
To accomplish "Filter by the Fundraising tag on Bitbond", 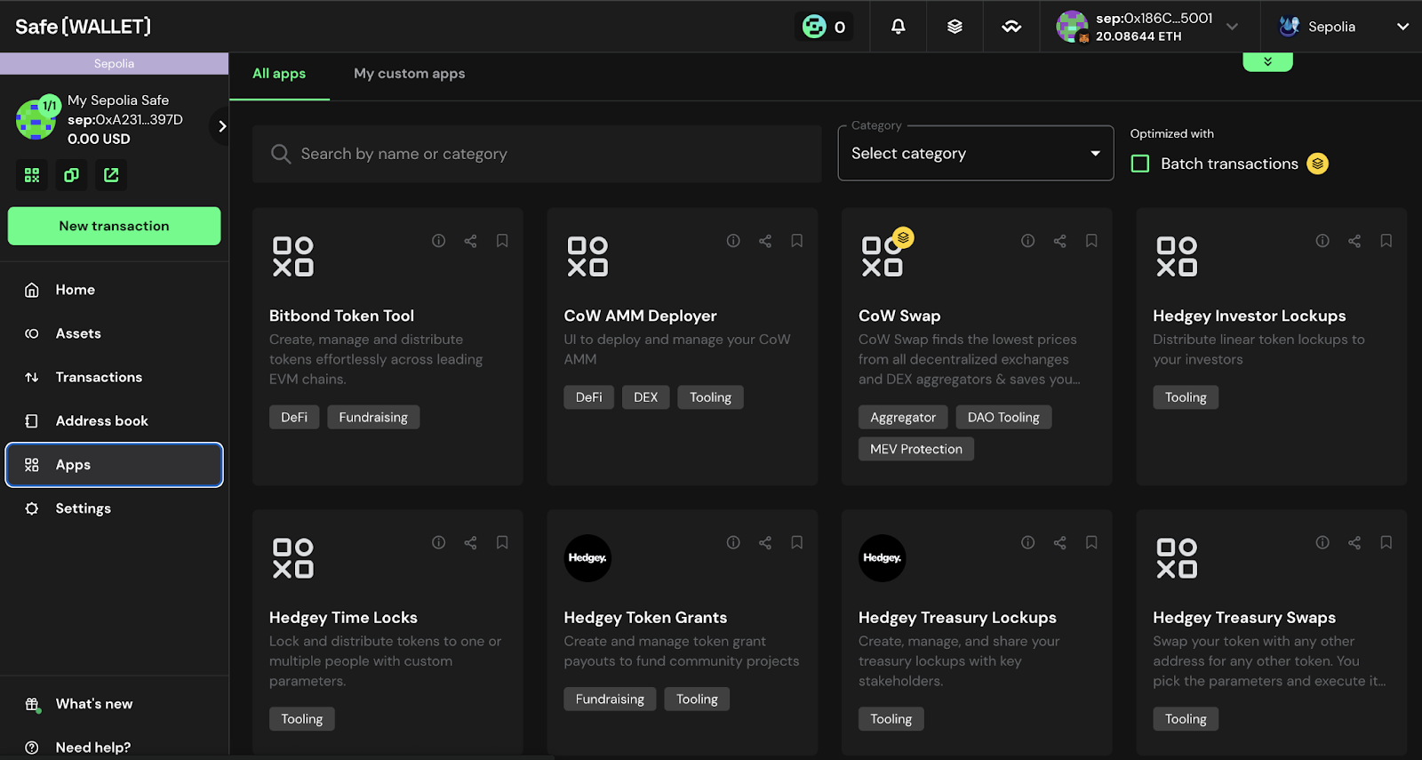I will pos(372,417).
